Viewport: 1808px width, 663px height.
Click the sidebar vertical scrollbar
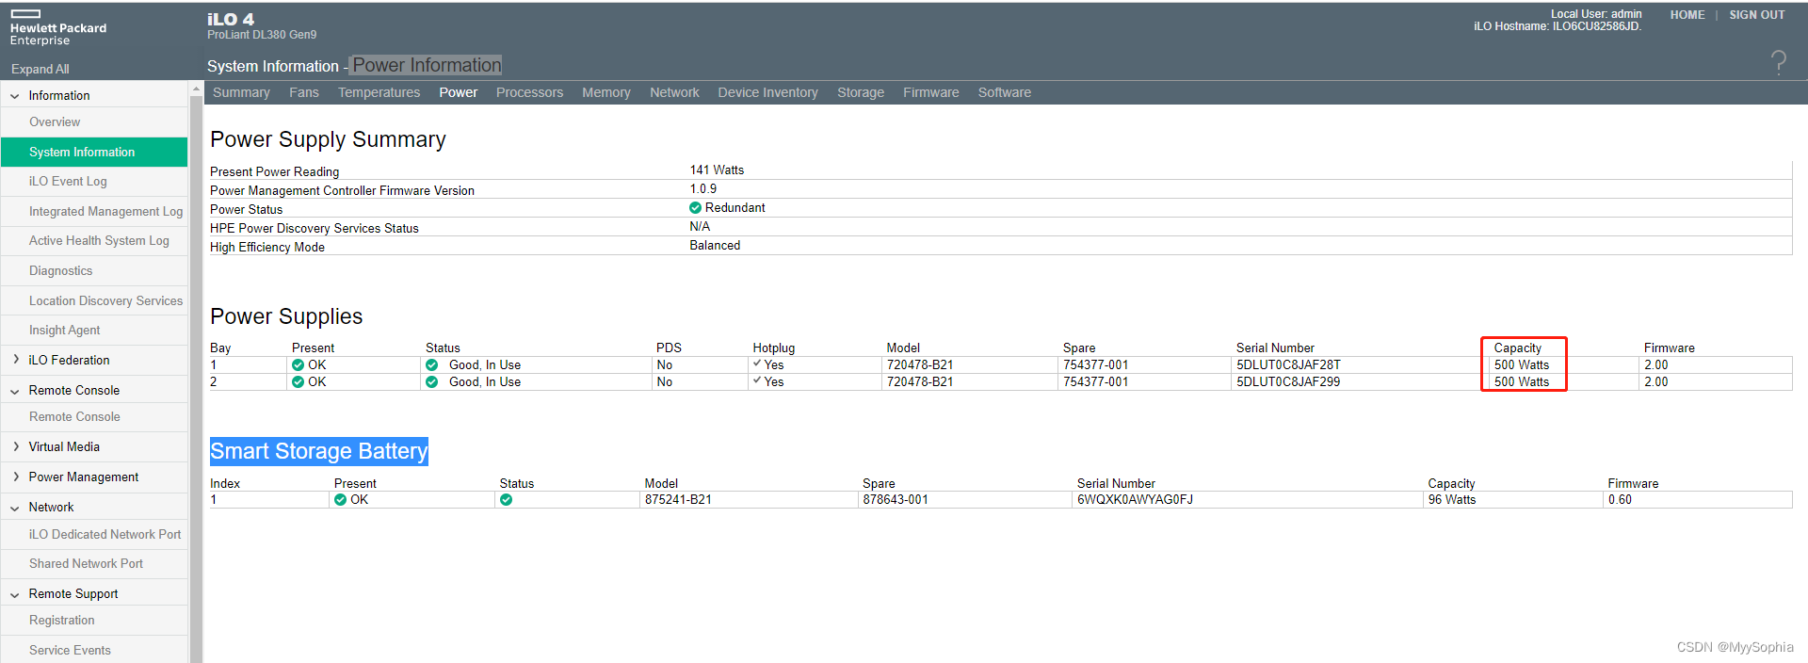[x=196, y=377]
